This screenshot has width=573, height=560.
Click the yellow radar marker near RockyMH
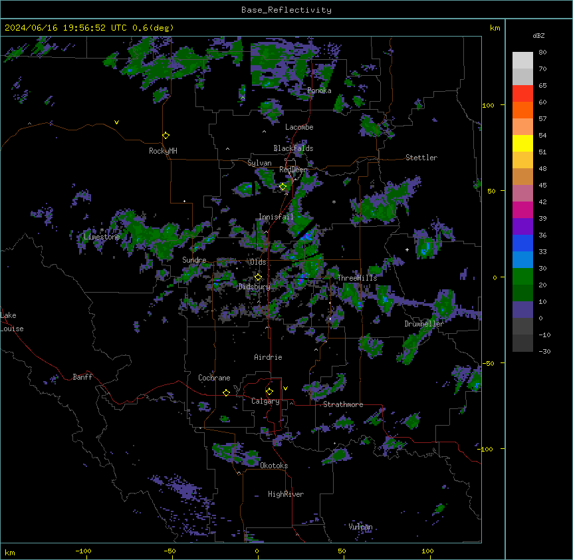click(166, 136)
